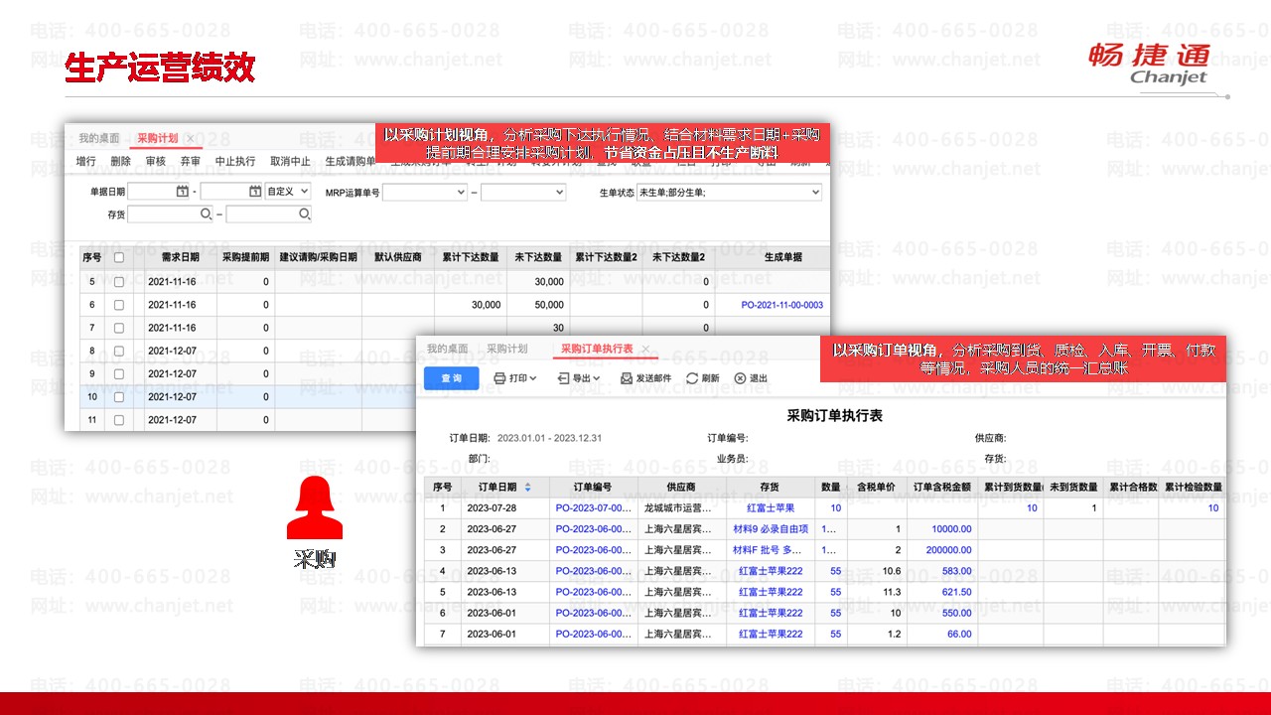Click the 10000.00 amount link
The image size is (1271, 715).
coord(952,529)
